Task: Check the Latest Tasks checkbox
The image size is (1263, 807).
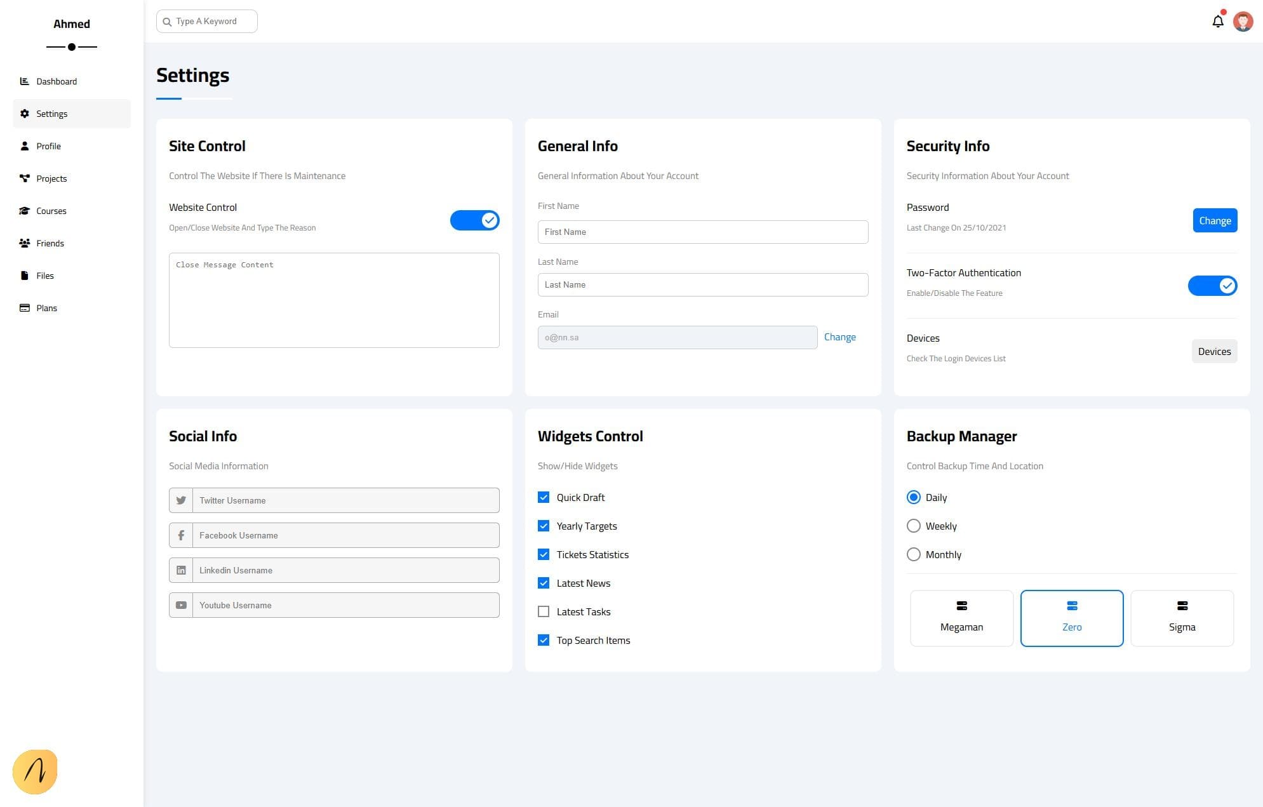Action: click(x=544, y=611)
